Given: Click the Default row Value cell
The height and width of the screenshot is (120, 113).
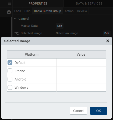Looking at the screenshot, I should tap(81, 63).
